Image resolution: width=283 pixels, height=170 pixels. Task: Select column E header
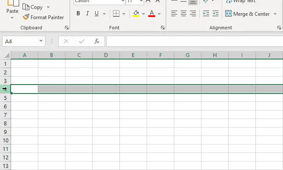(133, 55)
